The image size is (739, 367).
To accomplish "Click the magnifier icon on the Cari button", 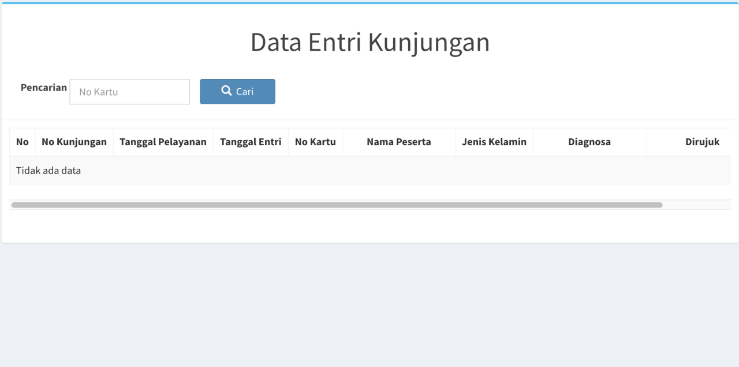I will tap(226, 91).
